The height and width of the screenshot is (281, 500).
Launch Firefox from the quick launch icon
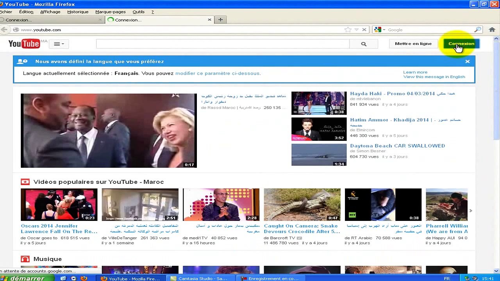[x=83, y=278]
